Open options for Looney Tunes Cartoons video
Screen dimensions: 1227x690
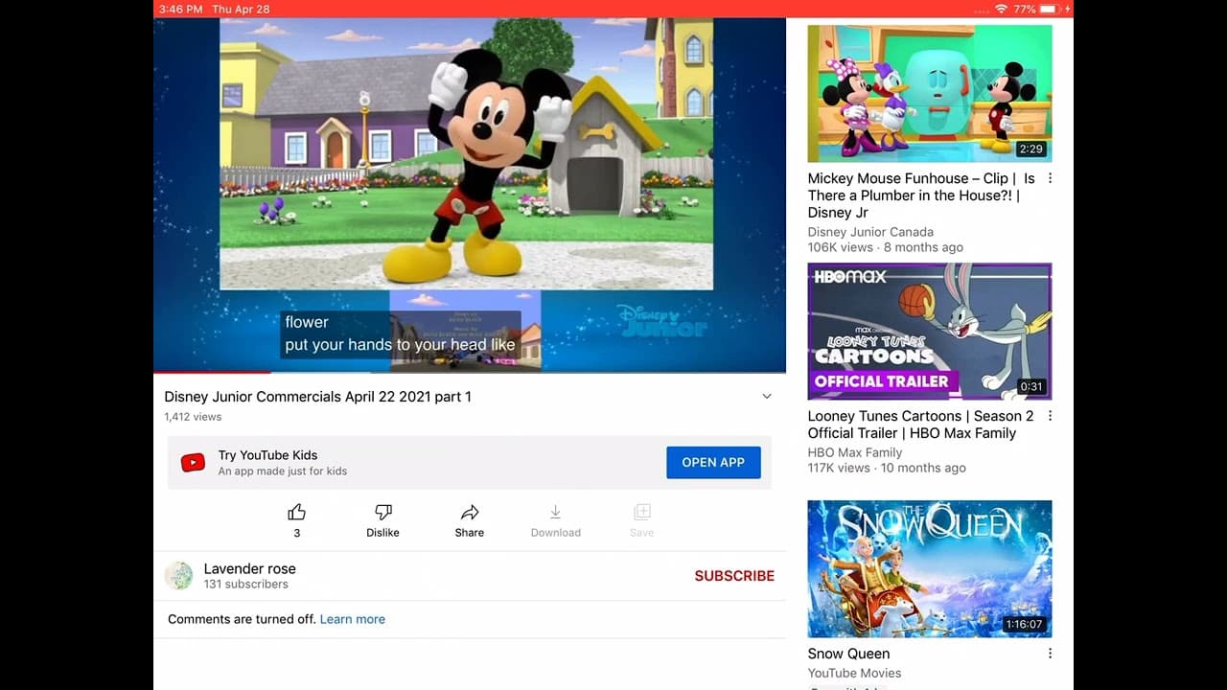tap(1050, 416)
